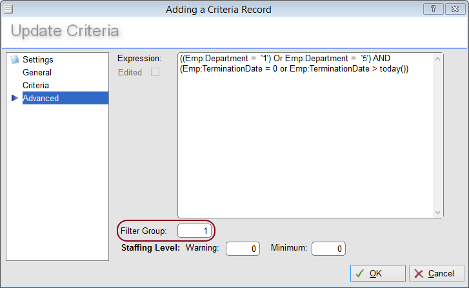The image size is (469, 288).
Task: Open the General settings page
Action: (37, 72)
